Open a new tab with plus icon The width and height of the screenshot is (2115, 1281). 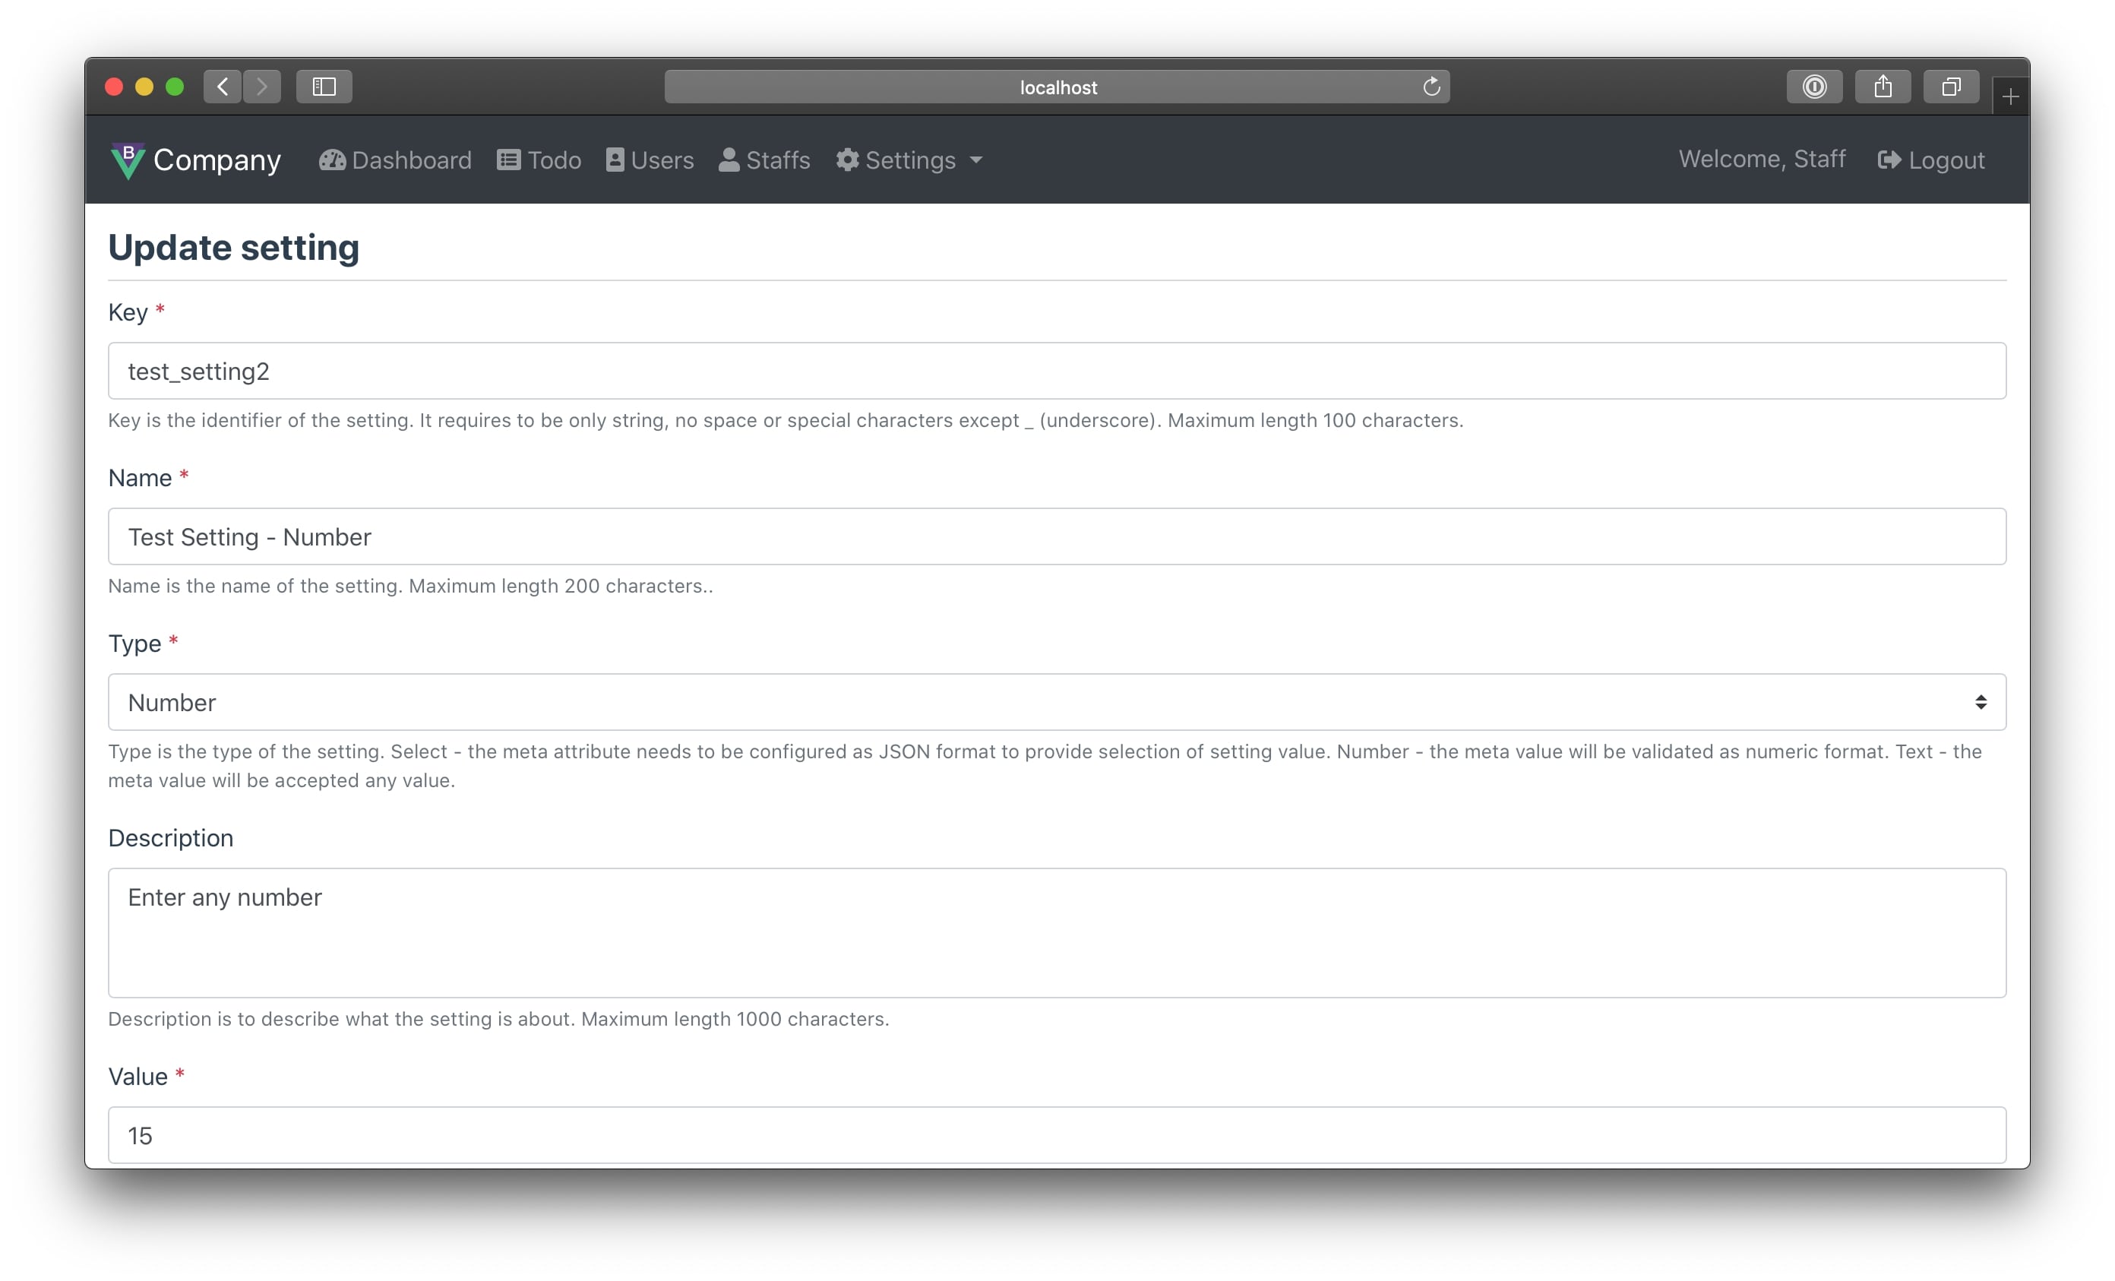2009,98
